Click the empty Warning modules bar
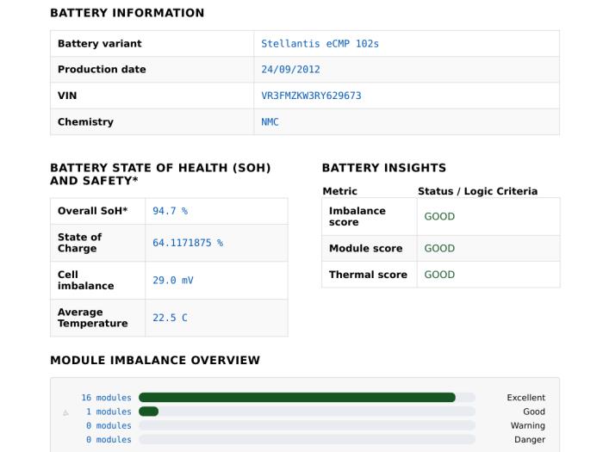603x452 pixels. (x=307, y=425)
